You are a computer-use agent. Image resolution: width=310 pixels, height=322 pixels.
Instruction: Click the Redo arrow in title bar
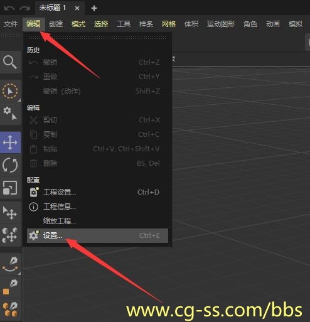click(x=24, y=8)
